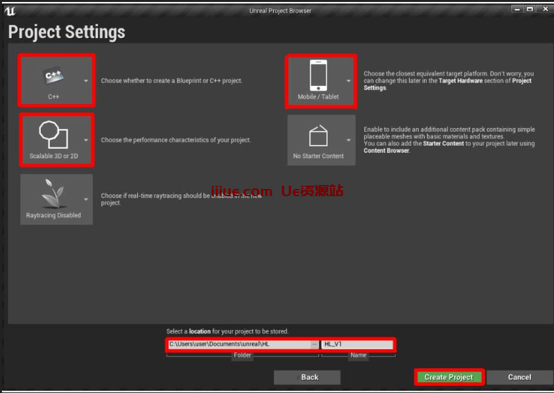Click the project folder path field
This screenshot has height=393, width=554.
click(x=238, y=344)
